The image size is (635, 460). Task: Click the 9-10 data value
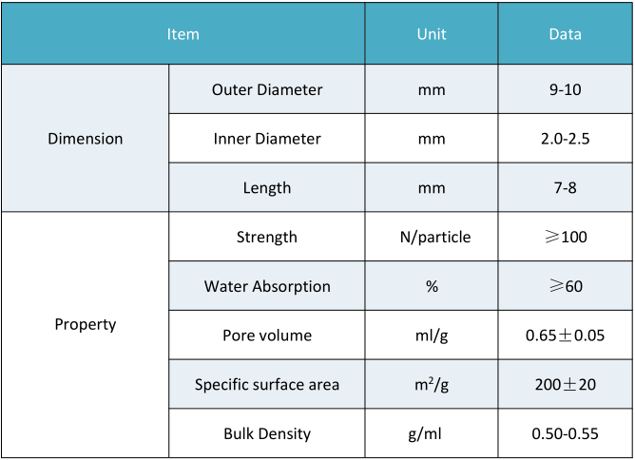(x=566, y=89)
